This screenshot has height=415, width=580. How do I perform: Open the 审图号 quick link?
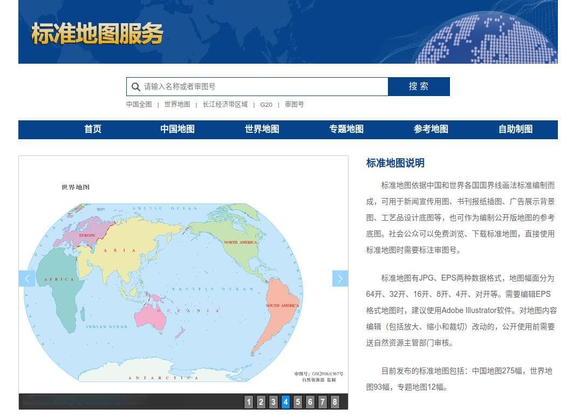point(295,104)
